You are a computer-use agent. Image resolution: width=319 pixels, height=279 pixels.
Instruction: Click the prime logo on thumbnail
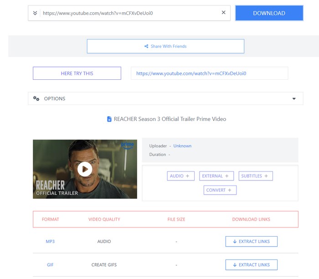tap(127, 145)
